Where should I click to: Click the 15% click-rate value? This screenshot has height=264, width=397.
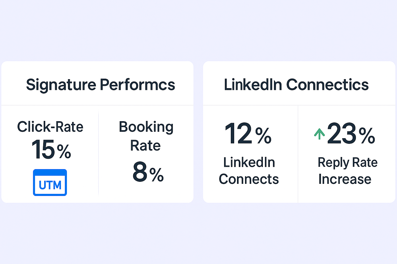[51, 149]
